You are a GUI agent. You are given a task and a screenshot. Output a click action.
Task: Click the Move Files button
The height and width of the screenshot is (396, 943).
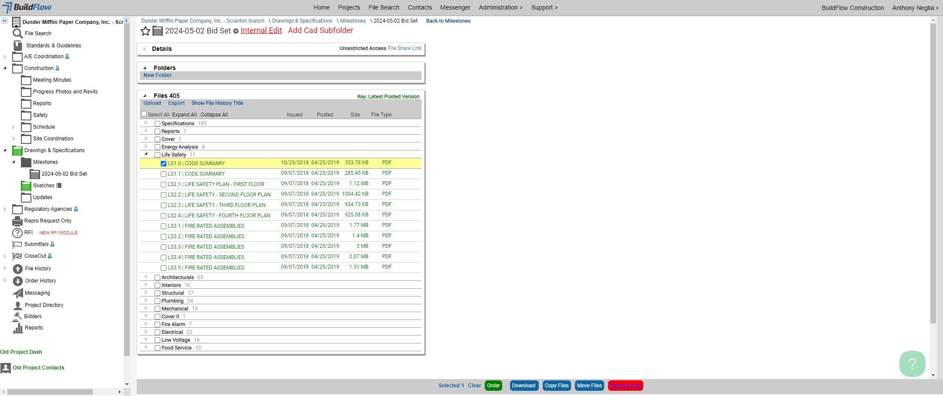pos(589,386)
